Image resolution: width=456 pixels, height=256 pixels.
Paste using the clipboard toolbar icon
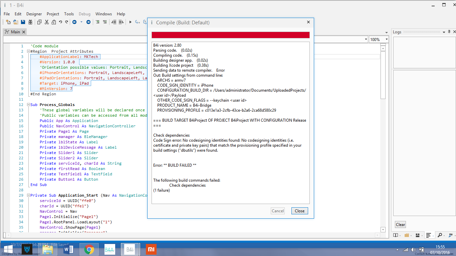53,22
